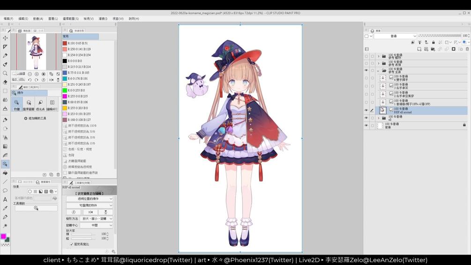Image resolution: width=471 pixels, height=265 pixels.
Task: Delete layer with trash icon
Action: (467, 49)
